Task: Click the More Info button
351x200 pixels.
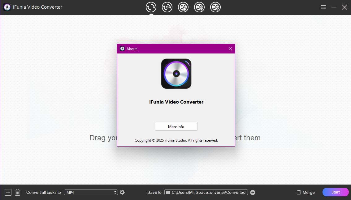Action: click(x=176, y=126)
